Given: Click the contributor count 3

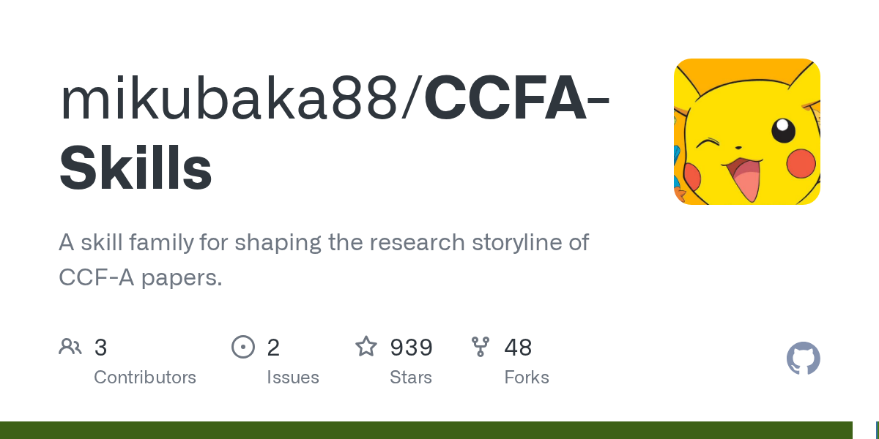Looking at the screenshot, I should tap(101, 348).
